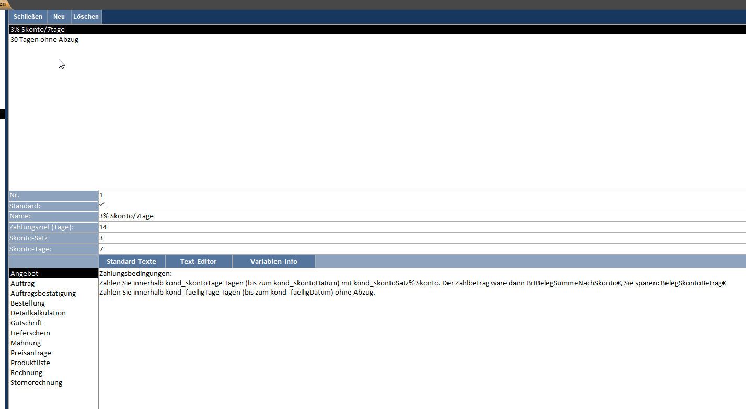Select Gutschrift document type
This screenshot has width=746, height=409.
(26, 323)
